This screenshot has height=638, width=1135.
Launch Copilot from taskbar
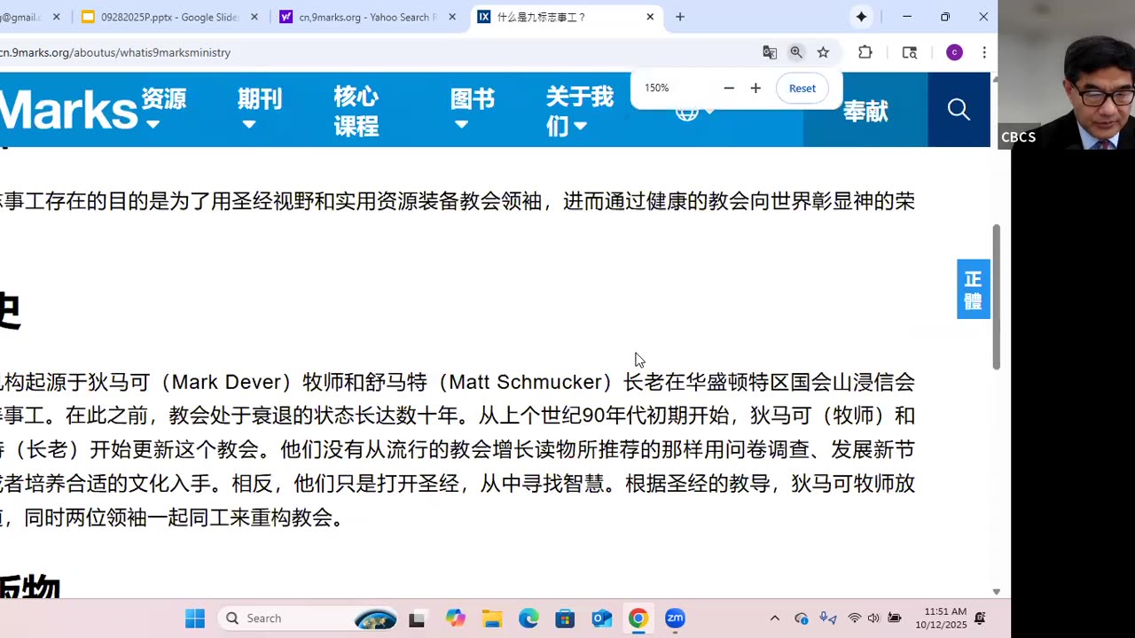click(455, 619)
